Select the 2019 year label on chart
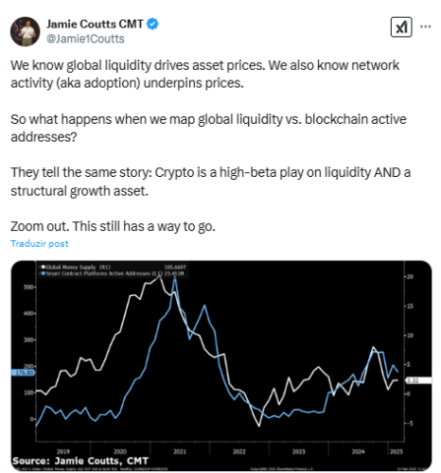This screenshot has width=441, height=473. pyautogui.click(x=63, y=452)
